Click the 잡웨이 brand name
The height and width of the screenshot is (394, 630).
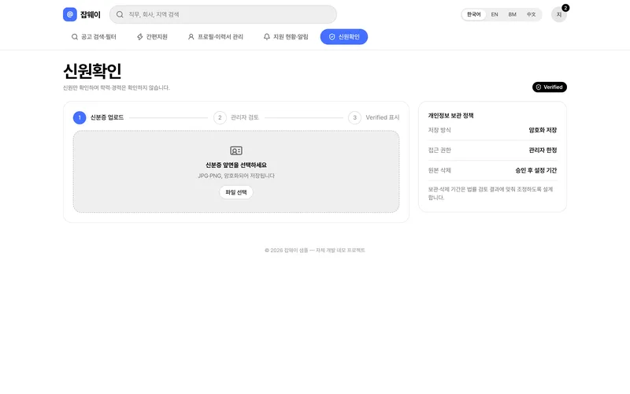click(91, 14)
